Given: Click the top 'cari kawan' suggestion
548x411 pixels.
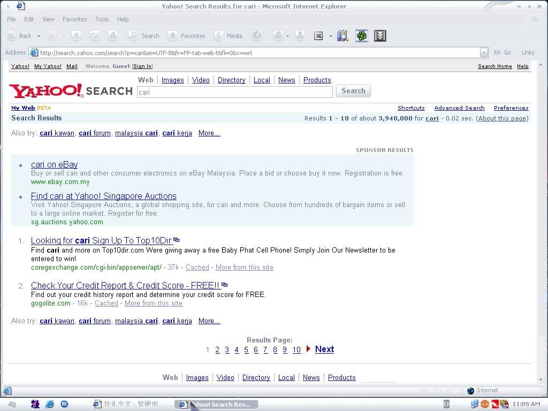Looking at the screenshot, I should tap(57, 133).
